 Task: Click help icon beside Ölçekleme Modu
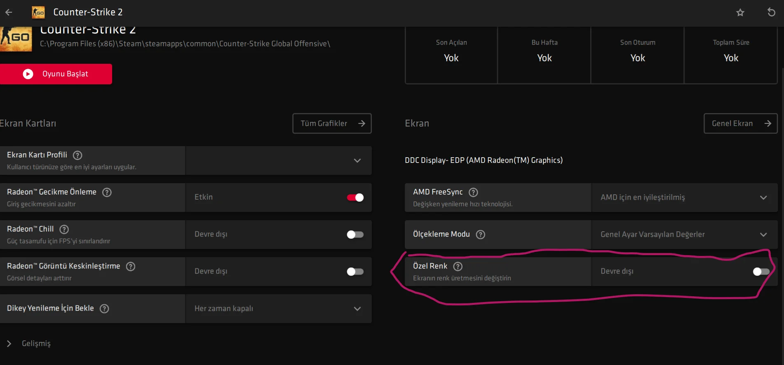pyautogui.click(x=480, y=235)
